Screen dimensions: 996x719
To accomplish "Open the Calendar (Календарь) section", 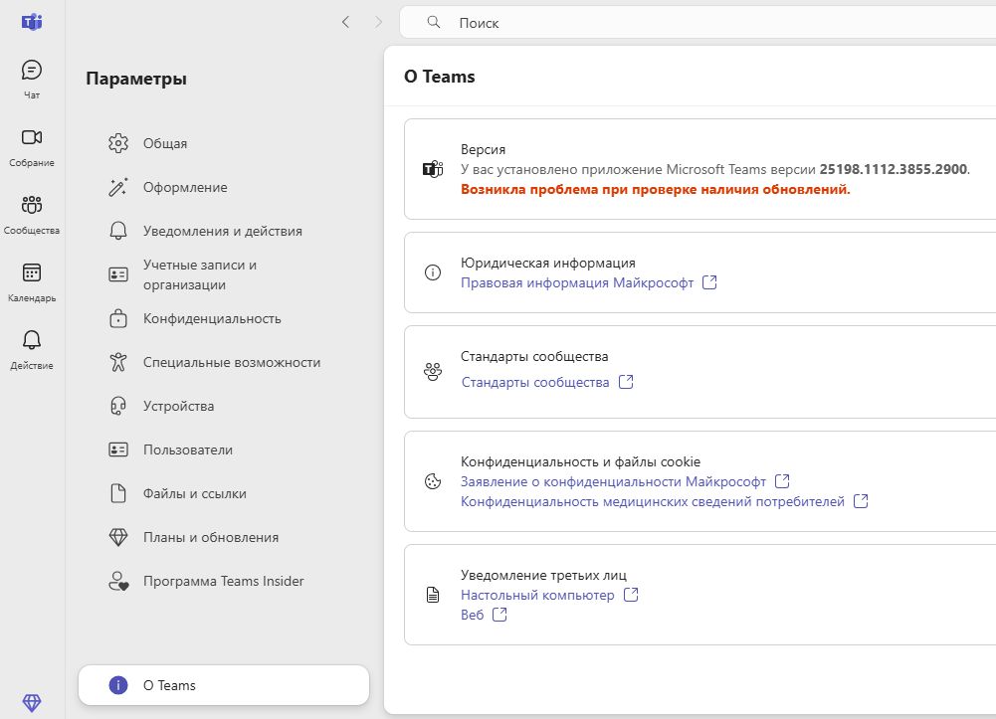I will [32, 282].
